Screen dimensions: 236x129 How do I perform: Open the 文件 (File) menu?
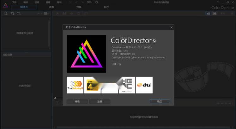pos(15,3)
